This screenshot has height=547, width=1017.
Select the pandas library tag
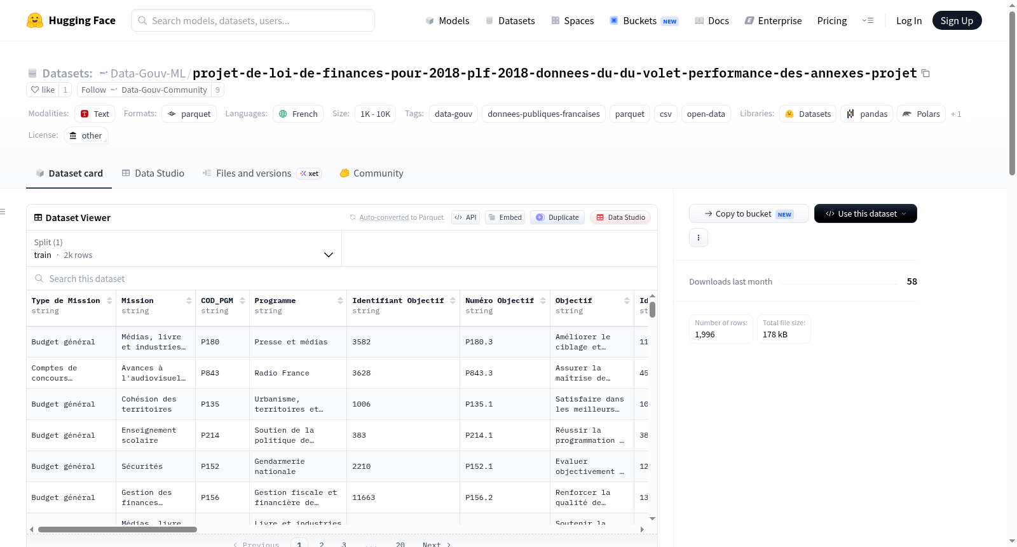(x=867, y=114)
